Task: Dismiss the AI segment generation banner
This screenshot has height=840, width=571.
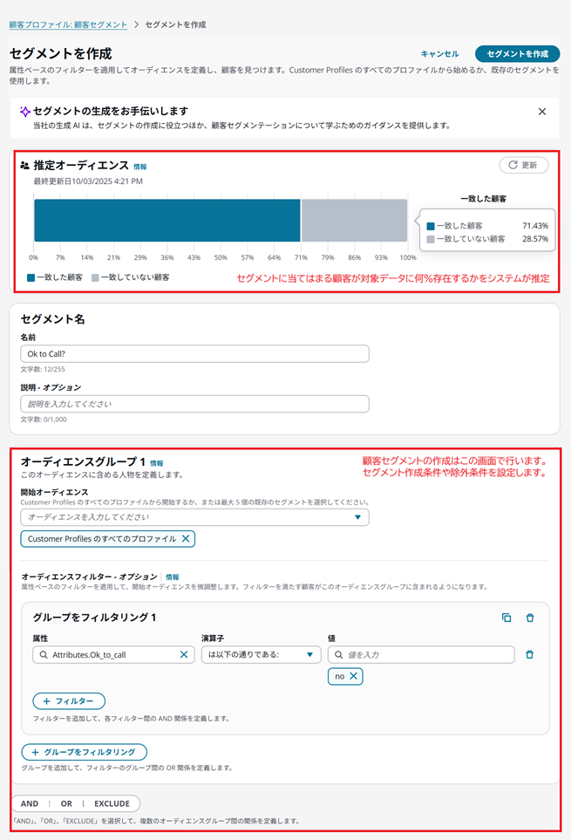Action: tap(542, 112)
